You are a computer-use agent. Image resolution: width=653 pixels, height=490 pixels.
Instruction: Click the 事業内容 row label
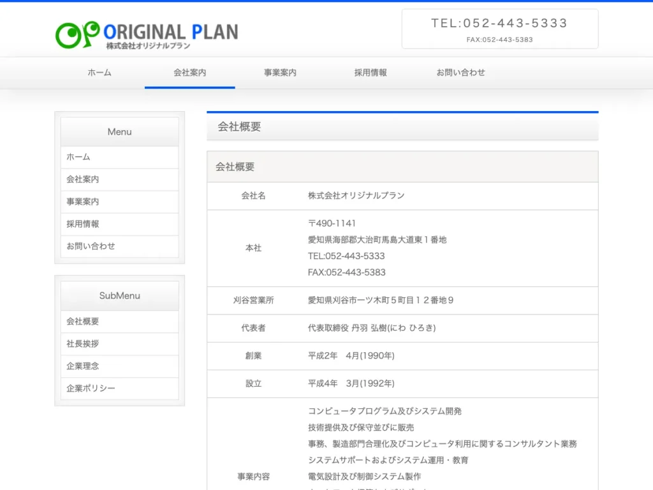pos(254,477)
